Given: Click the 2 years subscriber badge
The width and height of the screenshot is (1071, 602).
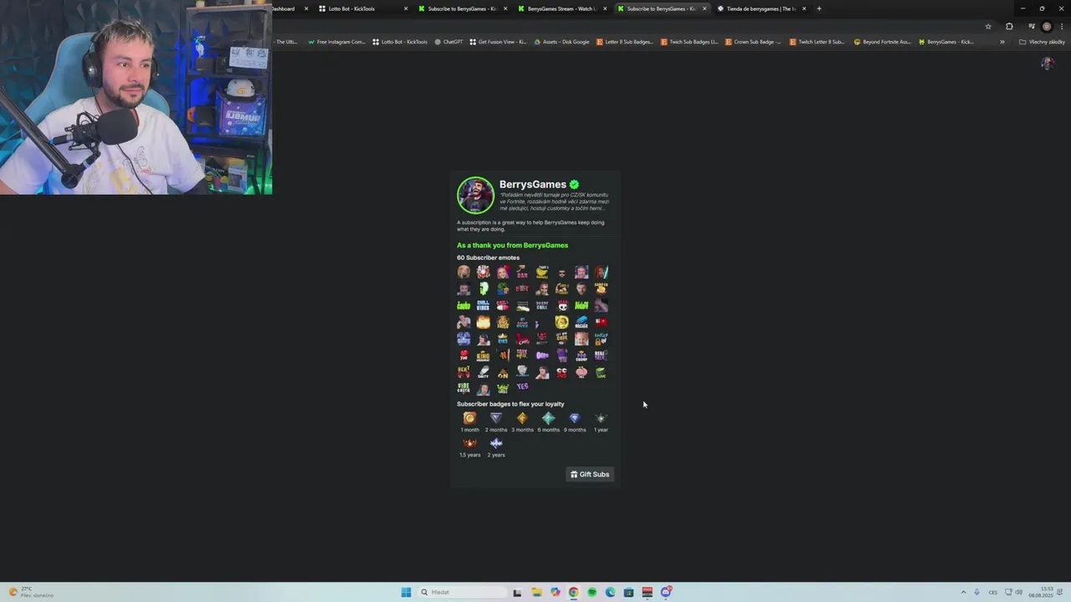Looking at the screenshot, I should [496, 443].
